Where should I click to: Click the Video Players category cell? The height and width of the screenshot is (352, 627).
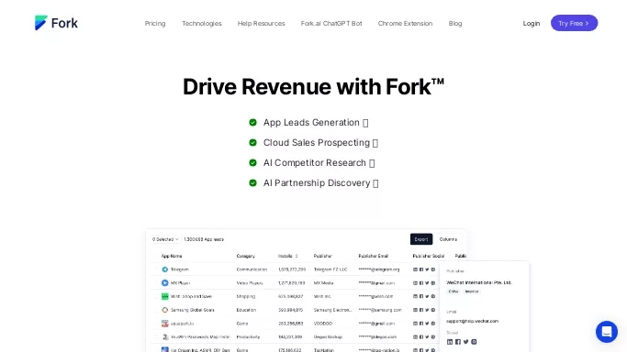pos(250,283)
